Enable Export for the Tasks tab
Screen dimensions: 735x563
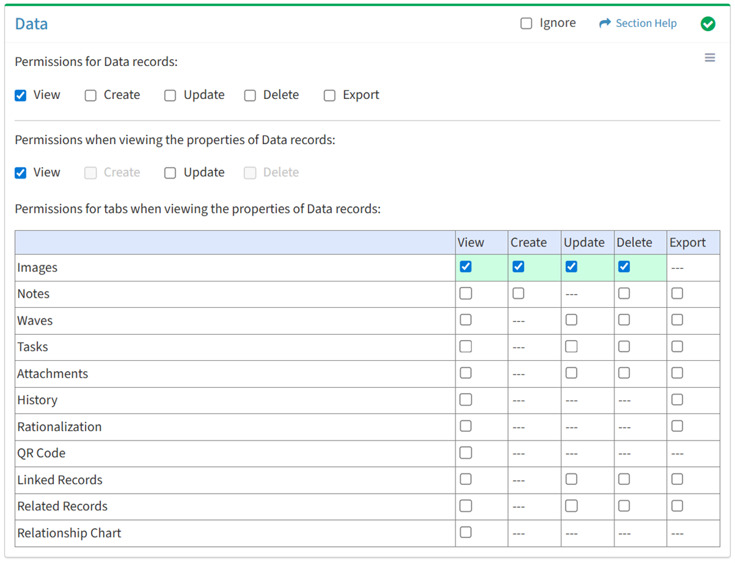[677, 347]
